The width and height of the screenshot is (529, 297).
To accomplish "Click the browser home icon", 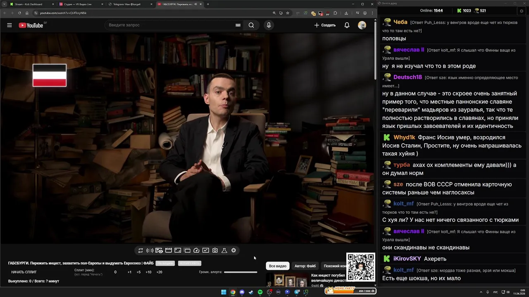I will click(x=27, y=13).
